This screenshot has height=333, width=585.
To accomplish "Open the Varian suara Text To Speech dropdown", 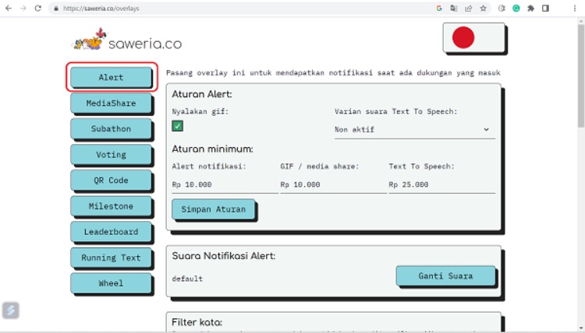I will pyautogui.click(x=414, y=129).
